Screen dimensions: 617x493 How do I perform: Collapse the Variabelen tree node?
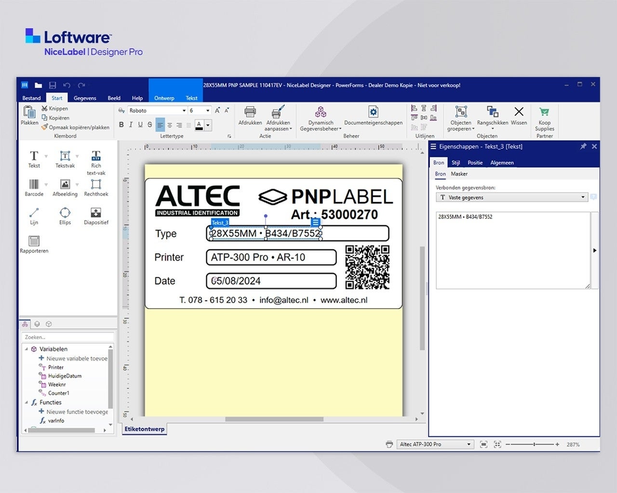tap(27, 349)
